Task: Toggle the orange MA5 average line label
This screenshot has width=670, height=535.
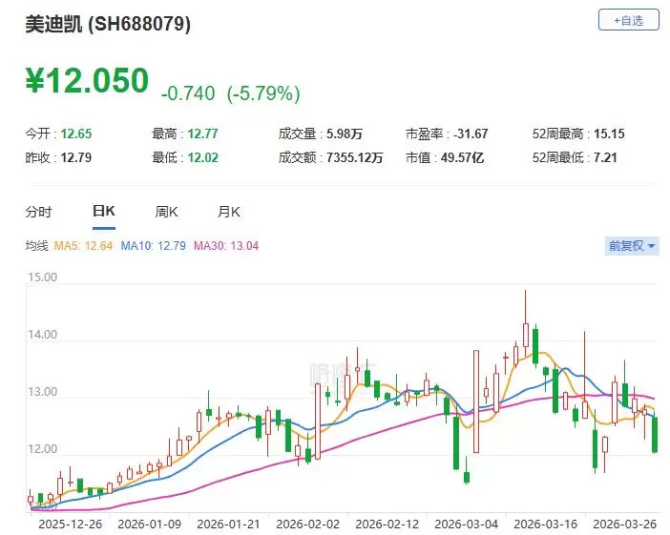Action: click(83, 246)
